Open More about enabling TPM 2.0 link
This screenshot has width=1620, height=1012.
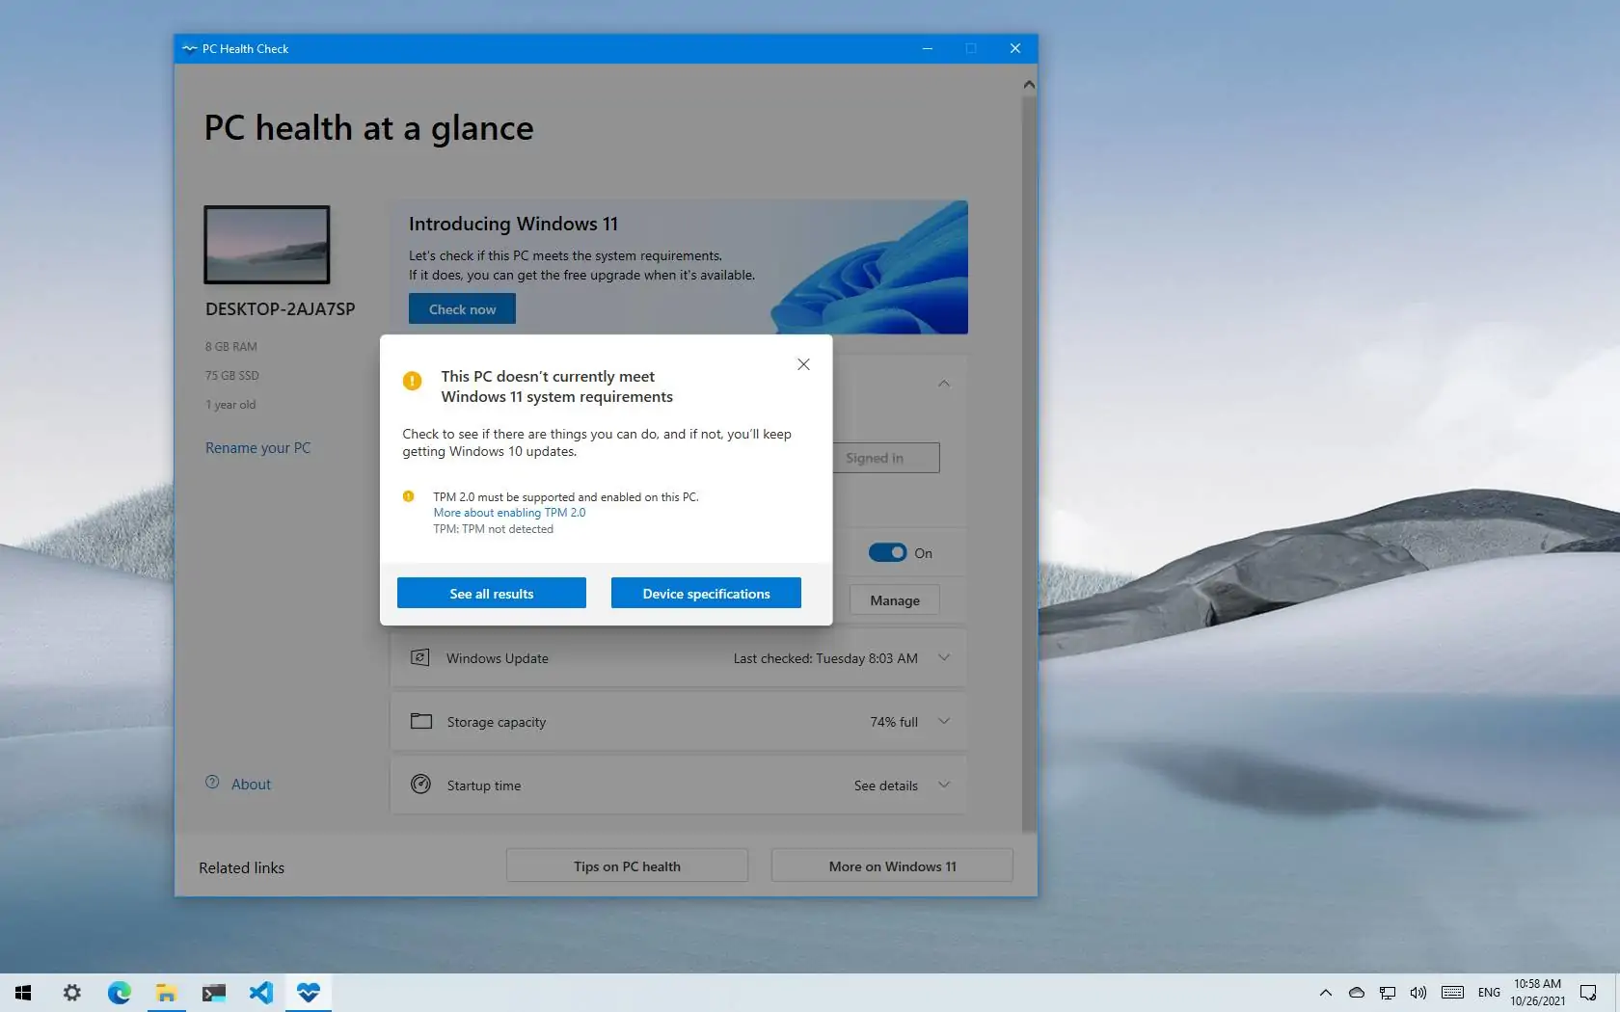click(509, 513)
